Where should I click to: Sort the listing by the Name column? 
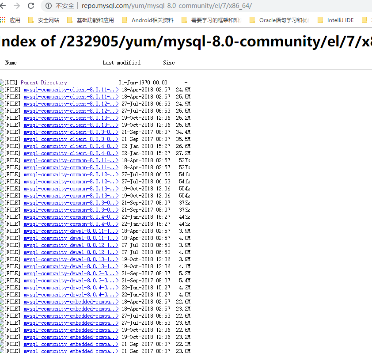tap(11, 63)
